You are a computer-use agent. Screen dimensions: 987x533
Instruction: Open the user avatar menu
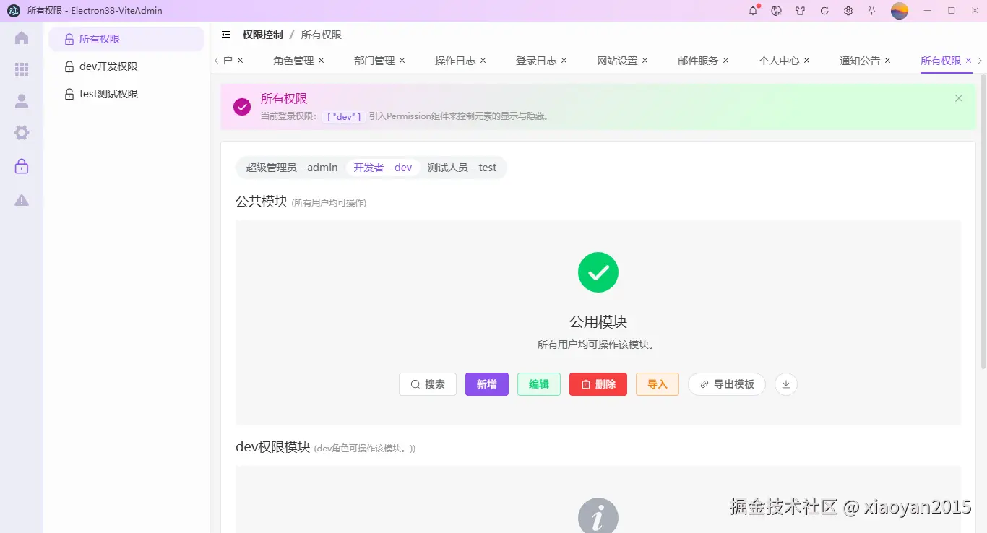pyautogui.click(x=898, y=11)
